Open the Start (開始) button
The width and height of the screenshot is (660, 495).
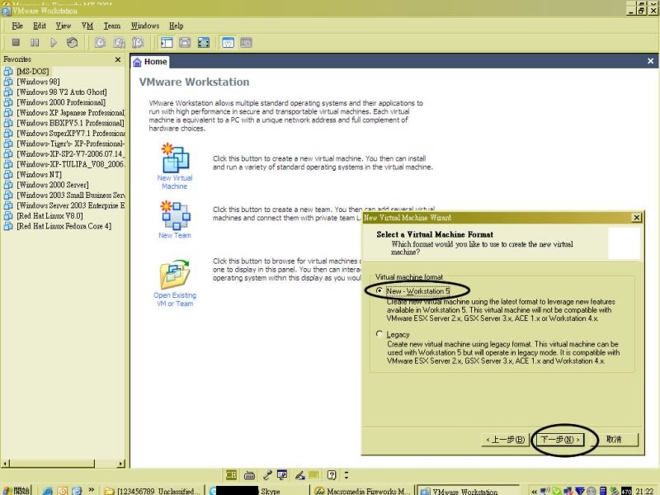tap(16, 490)
